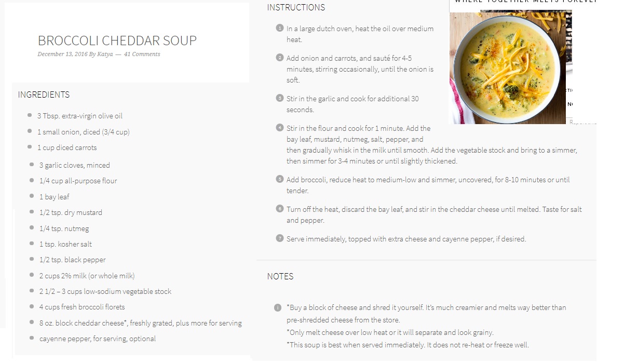Click the Ingredients heading
The width and height of the screenshot is (624, 364).
(x=44, y=95)
